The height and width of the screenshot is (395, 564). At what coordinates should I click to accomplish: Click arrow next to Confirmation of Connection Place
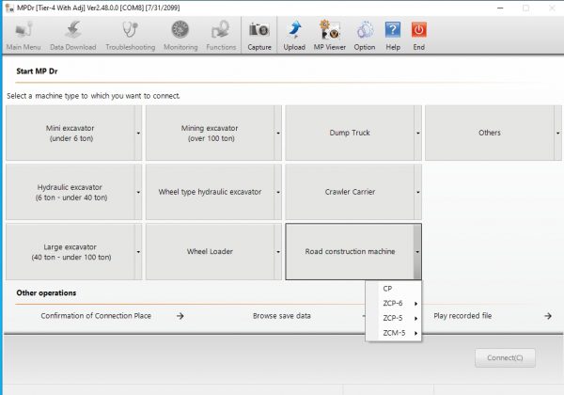click(180, 316)
